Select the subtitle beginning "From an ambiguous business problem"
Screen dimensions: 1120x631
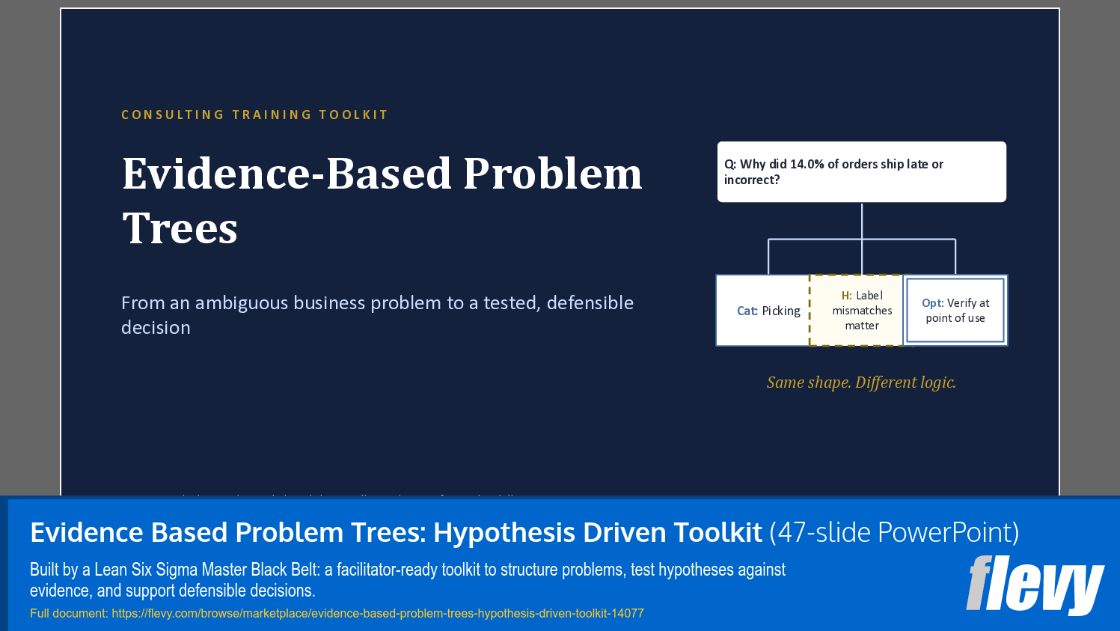coord(378,315)
